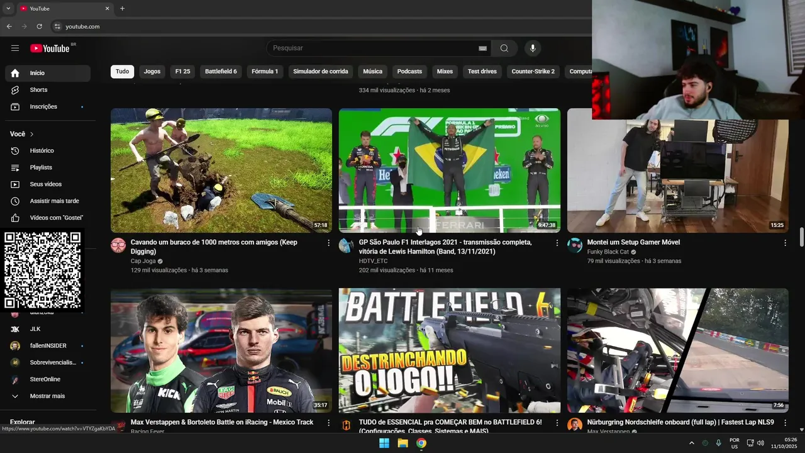Open Chrome from the taskbar
Screen dimensions: 805x453
coord(421,443)
